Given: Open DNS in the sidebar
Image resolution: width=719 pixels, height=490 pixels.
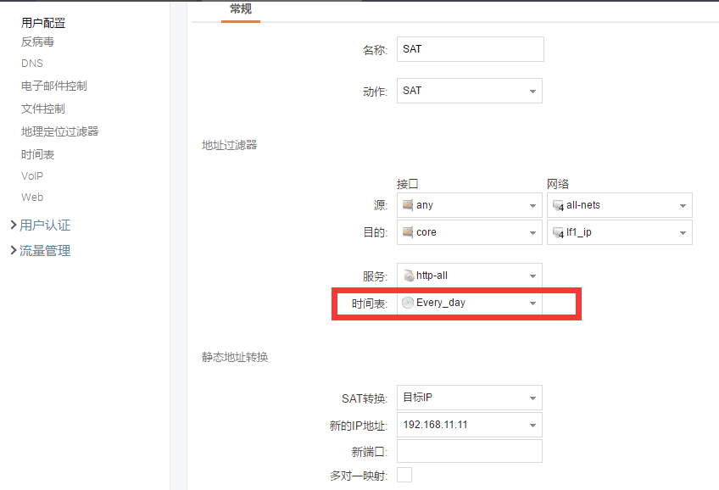Looking at the screenshot, I should [32, 64].
